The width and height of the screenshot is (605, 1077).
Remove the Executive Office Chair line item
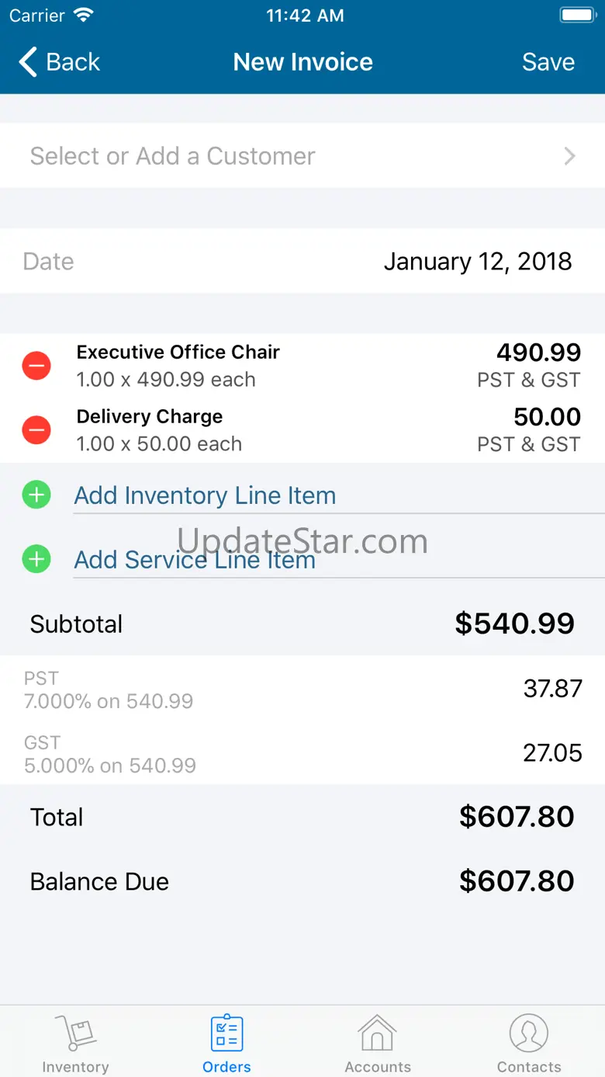point(36,366)
